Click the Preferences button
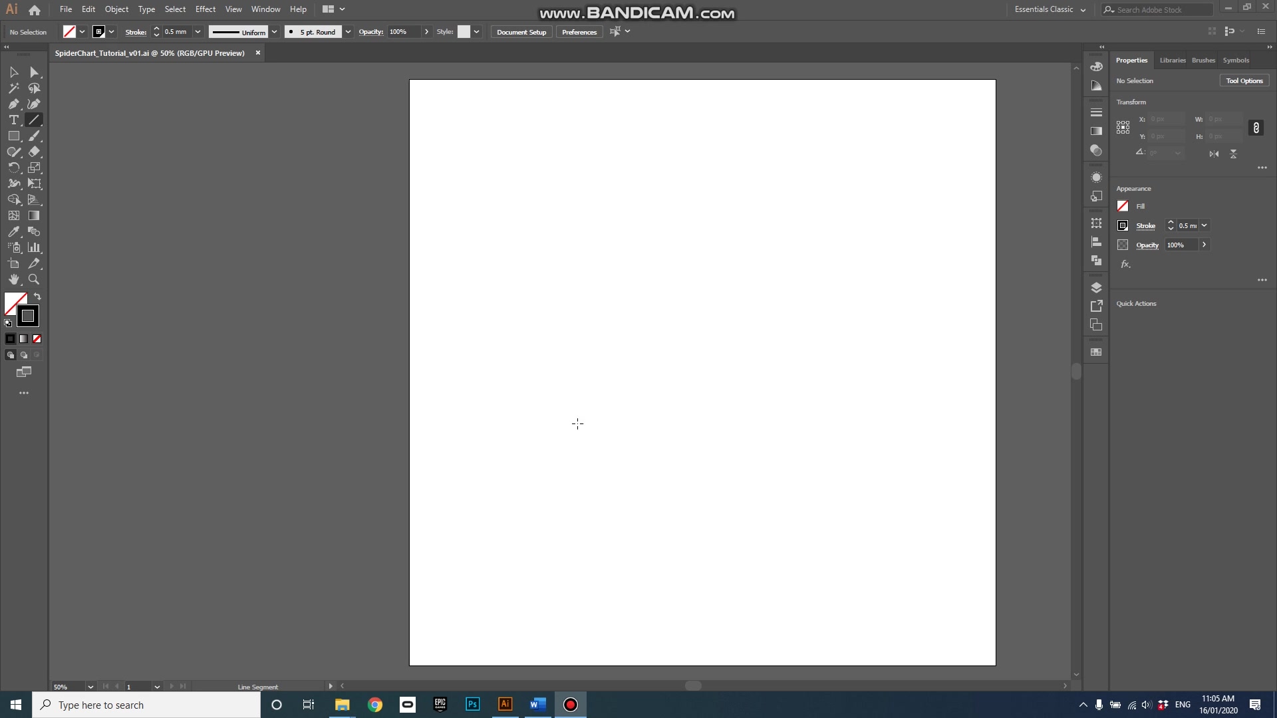 click(x=579, y=32)
